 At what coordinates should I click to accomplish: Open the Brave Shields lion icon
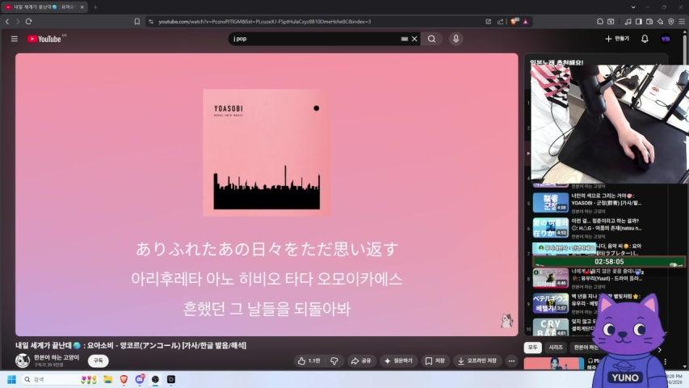514,21
